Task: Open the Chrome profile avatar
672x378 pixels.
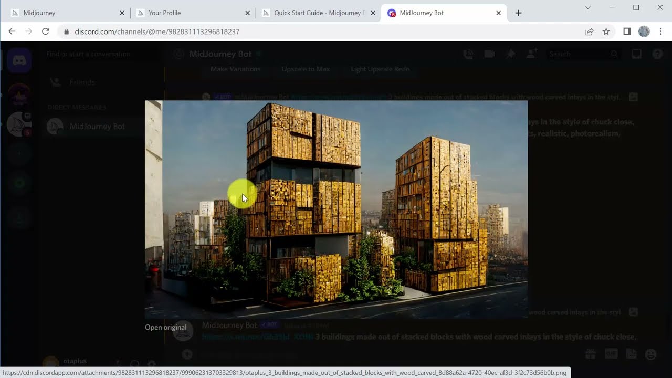Action: pos(644,31)
